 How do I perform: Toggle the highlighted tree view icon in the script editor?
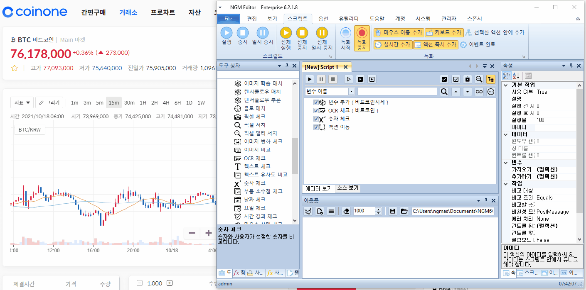point(491,79)
